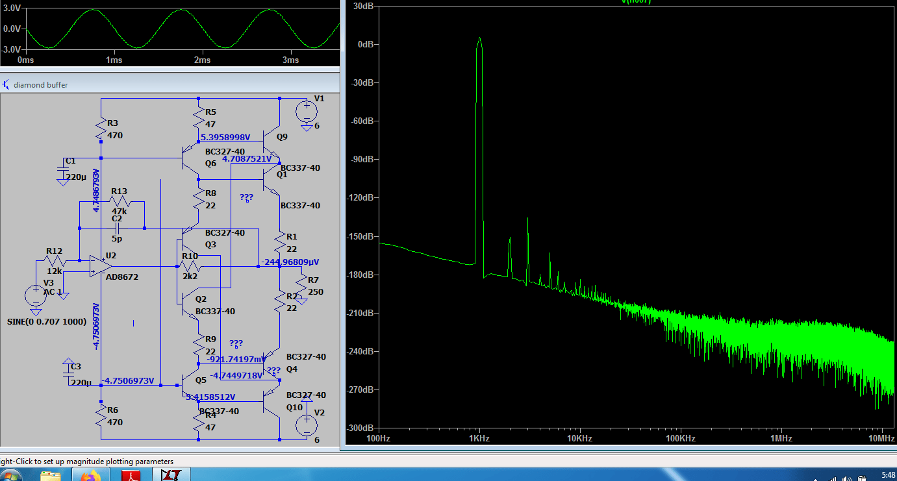Click the -4.7449718V voltage label
The image size is (897, 481).
[x=236, y=375]
